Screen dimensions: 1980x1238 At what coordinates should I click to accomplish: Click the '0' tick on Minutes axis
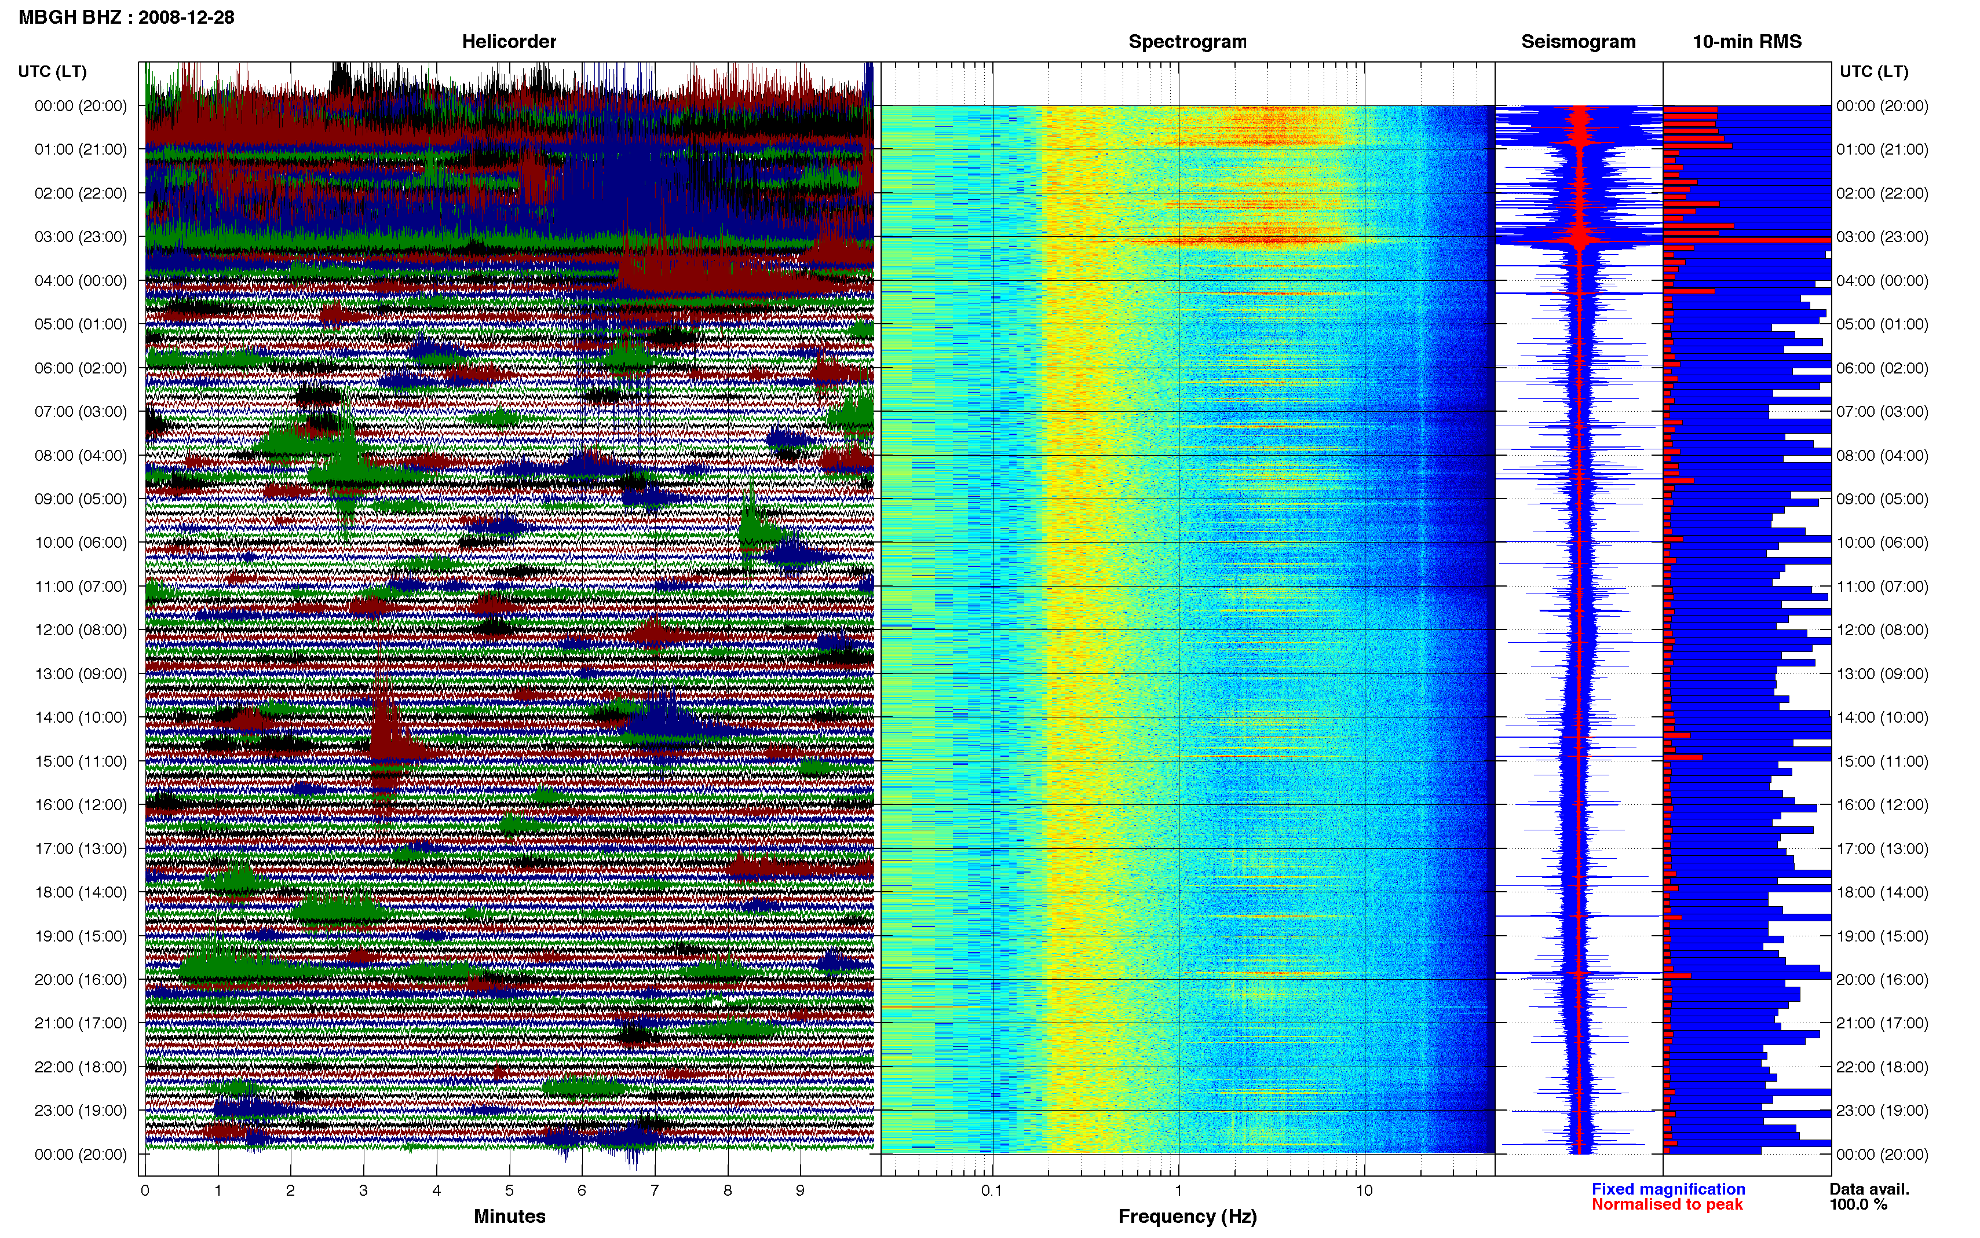click(145, 1191)
